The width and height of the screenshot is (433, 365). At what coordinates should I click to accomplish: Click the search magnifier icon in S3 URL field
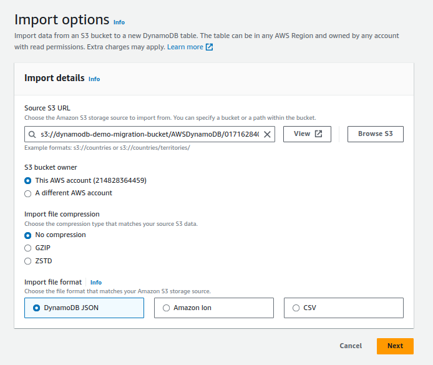[x=32, y=135]
